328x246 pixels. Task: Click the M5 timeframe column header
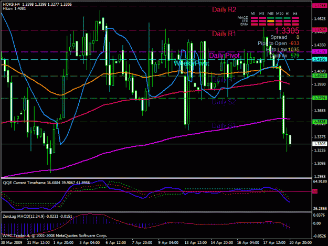pos(262,14)
